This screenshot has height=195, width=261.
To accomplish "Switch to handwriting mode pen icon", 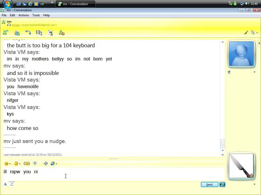I will (12, 184).
